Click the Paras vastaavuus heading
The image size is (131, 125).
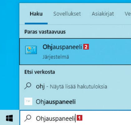pyautogui.click(x=45, y=32)
